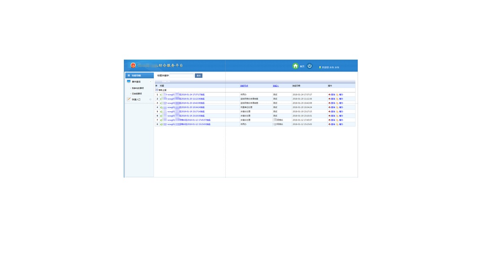This screenshot has width=487, height=274.
Task: Click the monitor icon beside 事件查询
Action: (129, 82)
